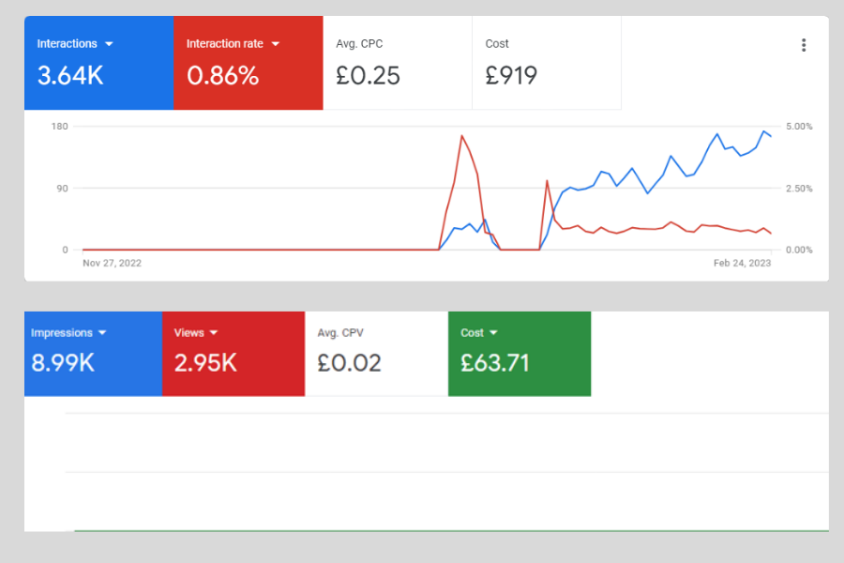The image size is (844, 563).
Task: Expand the green Cost metric dropdown
Action: pos(491,332)
